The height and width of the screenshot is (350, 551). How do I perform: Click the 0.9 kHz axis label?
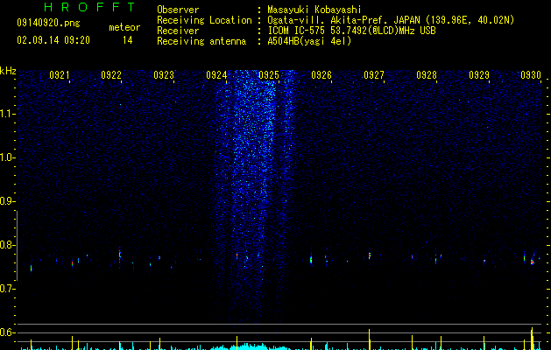coord(7,201)
